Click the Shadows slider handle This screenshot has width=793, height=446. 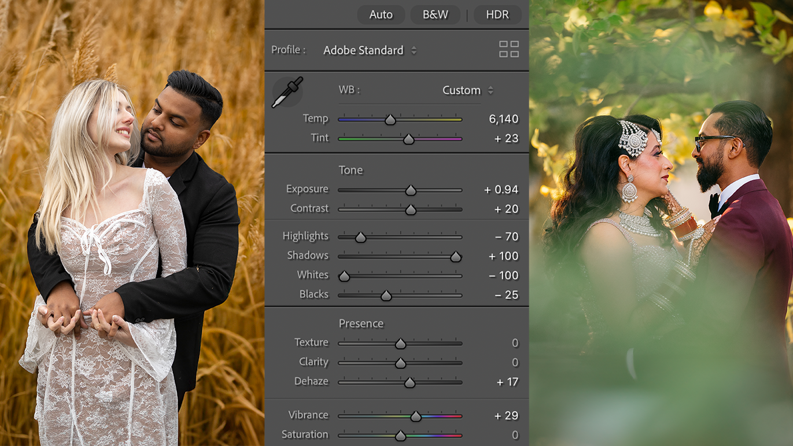(456, 257)
